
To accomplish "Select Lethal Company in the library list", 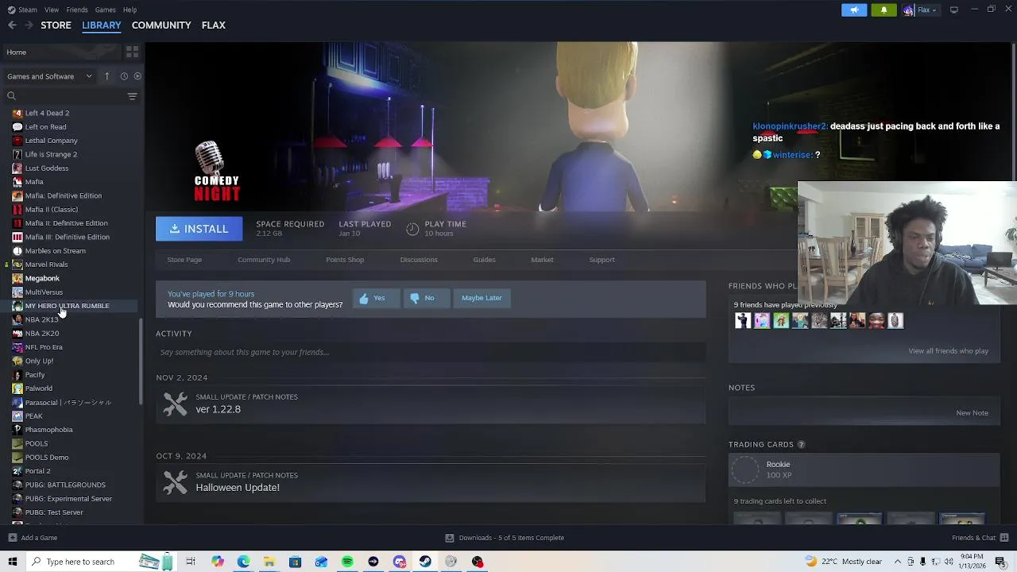I will pos(51,141).
